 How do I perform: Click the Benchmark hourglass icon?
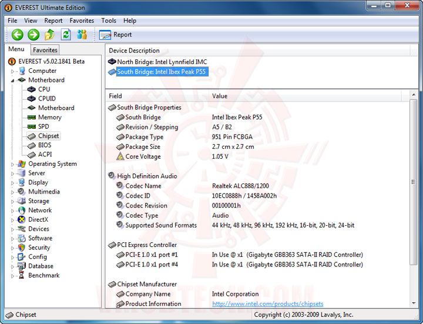coord(22,275)
